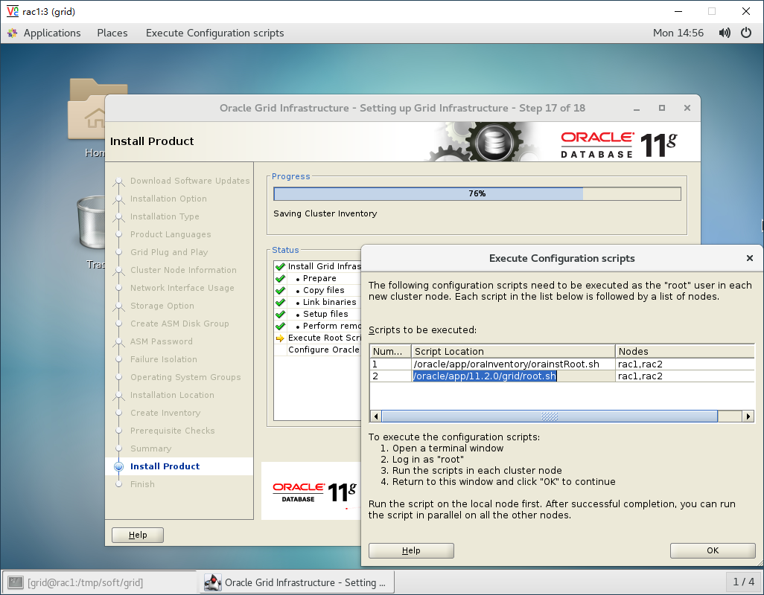Click the Mon 14:56 clock
The height and width of the screenshot is (595, 764).
pos(678,33)
